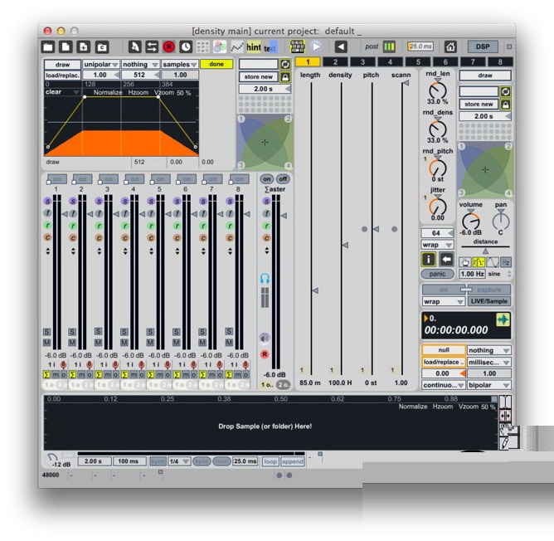The height and width of the screenshot is (541, 554).
Task: Switch master to on
Action: [x=267, y=179]
